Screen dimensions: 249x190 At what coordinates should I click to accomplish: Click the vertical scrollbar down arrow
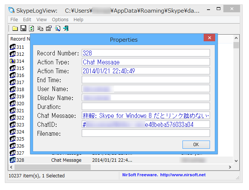click(236, 161)
